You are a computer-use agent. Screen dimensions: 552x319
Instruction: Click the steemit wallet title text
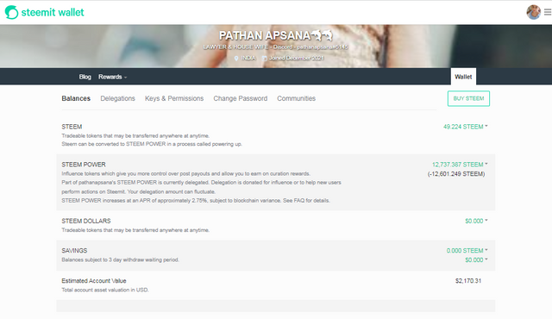click(53, 12)
